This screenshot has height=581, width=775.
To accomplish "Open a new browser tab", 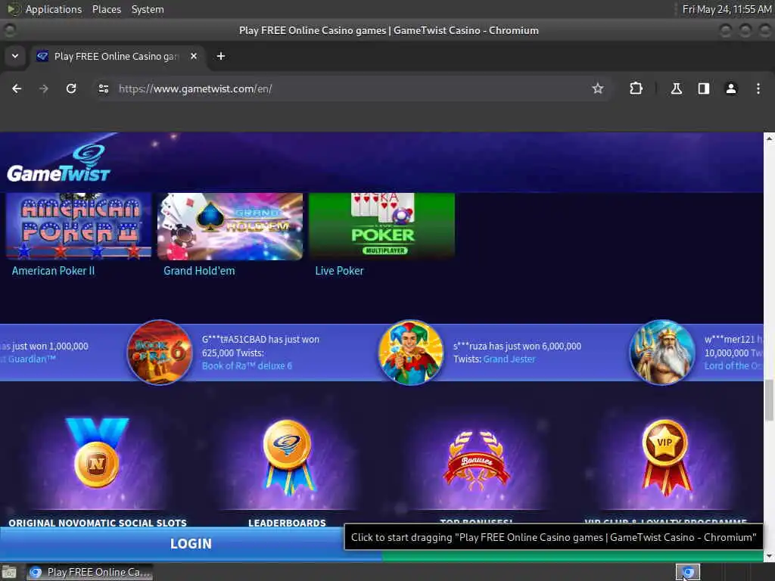I will (x=221, y=56).
